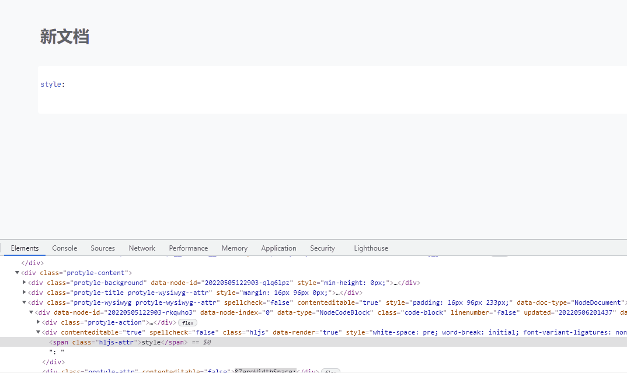The width and height of the screenshot is (627, 373).
Task: Expand the protyle-title div node
Action: pos(24,292)
